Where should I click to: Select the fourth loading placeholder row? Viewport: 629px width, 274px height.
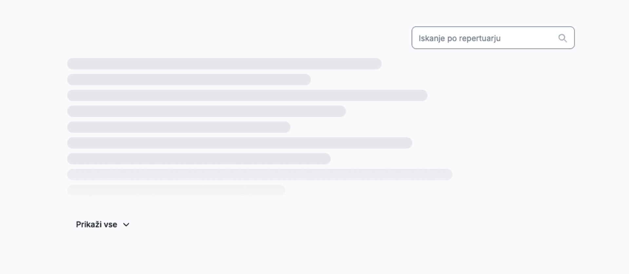click(x=206, y=111)
